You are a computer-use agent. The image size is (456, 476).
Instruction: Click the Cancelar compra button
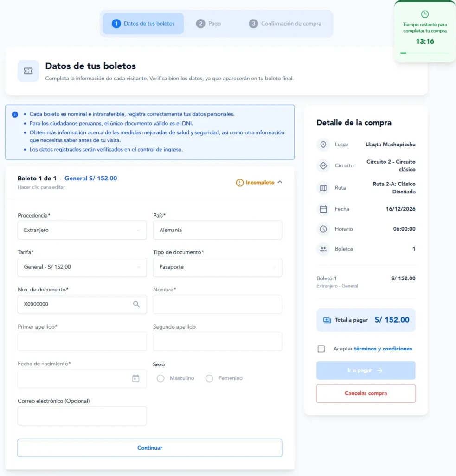[366, 393]
